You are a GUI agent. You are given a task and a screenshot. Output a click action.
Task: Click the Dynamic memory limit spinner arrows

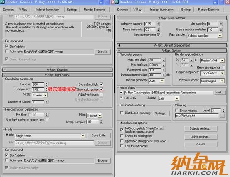[164, 75]
